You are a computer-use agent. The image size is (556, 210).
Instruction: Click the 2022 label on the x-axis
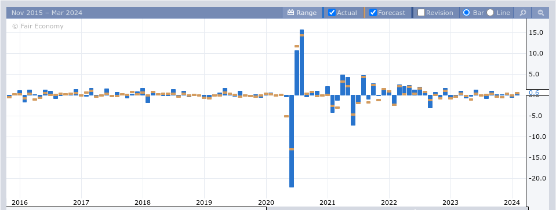pos(389,202)
